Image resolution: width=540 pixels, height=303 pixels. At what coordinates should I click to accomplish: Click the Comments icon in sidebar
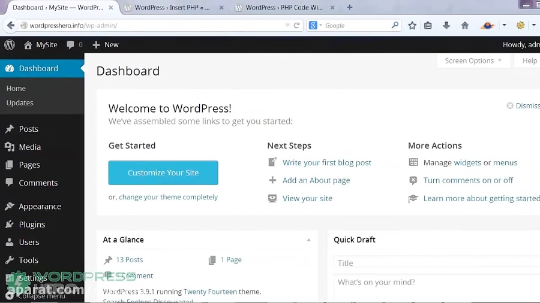(10, 183)
